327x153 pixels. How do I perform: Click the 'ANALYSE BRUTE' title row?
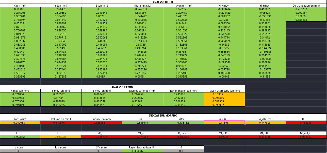(163, 2)
